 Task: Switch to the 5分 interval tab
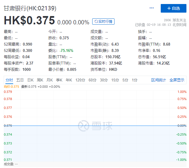pos(125,80)
